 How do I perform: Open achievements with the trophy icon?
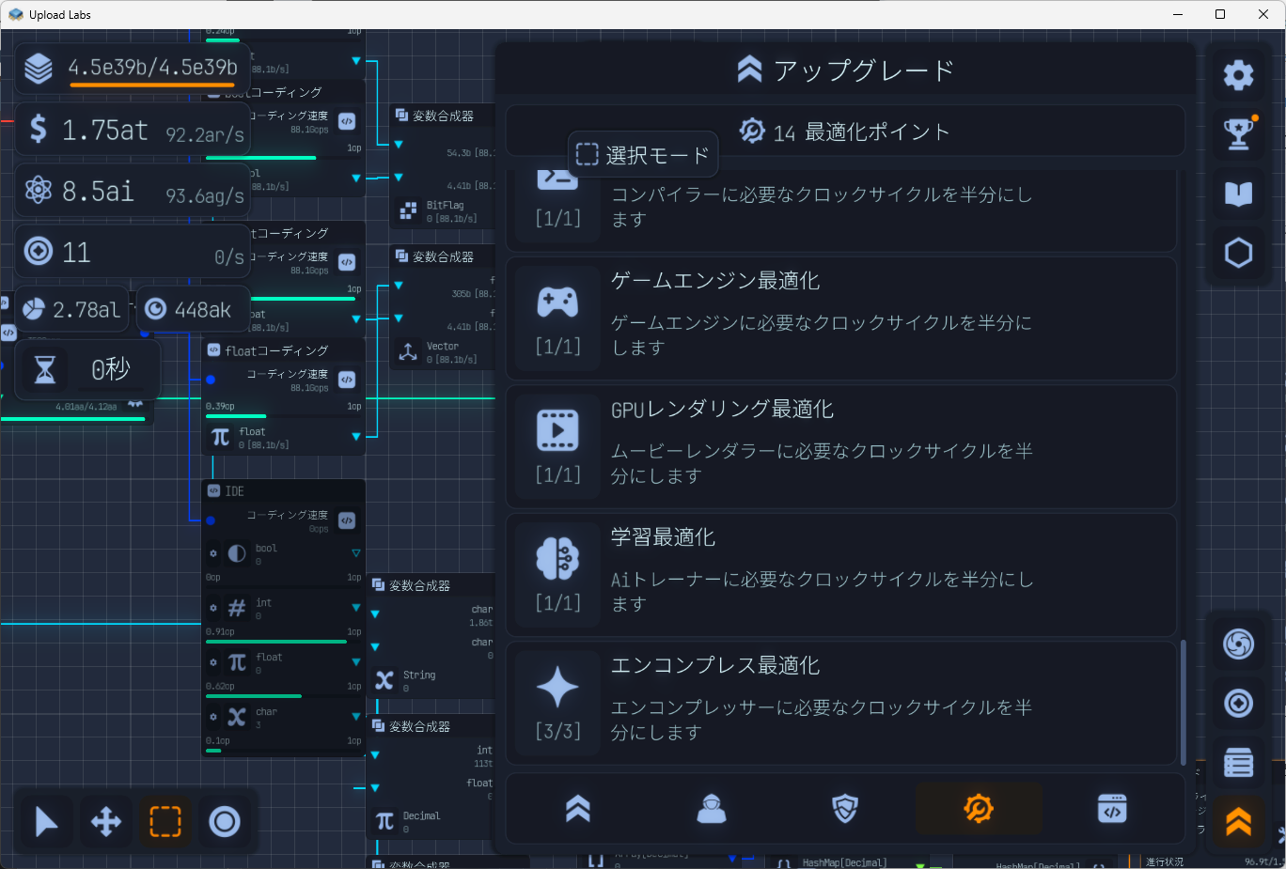tap(1238, 134)
